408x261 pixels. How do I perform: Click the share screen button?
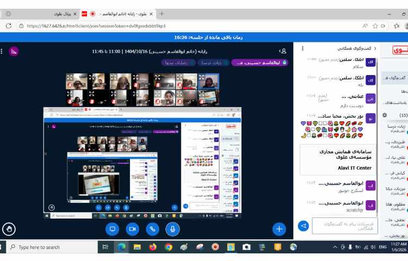tap(112, 229)
